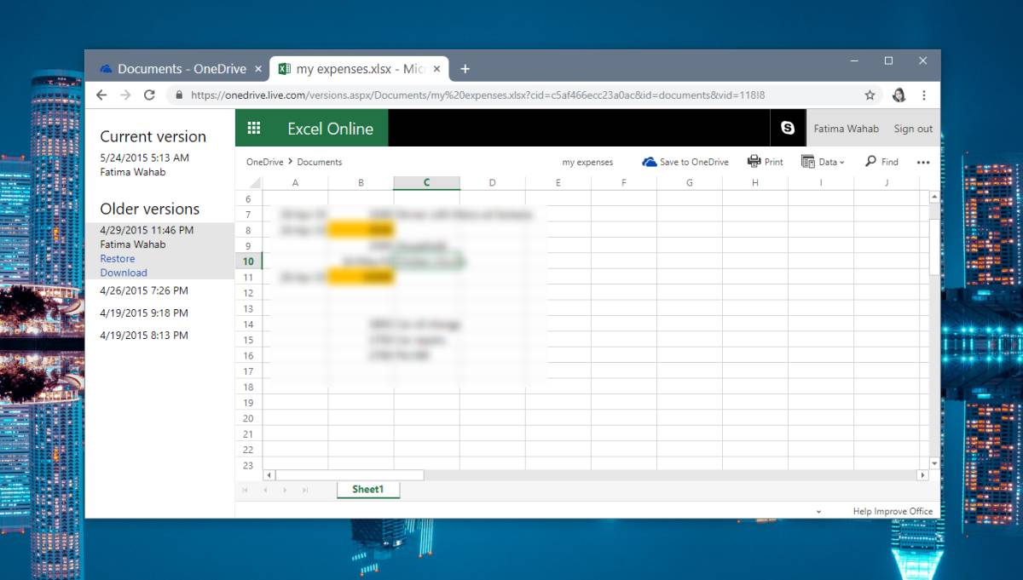The image size is (1023, 580).
Task: Click the vertical scrollbar down arrow
Action: tap(934, 463)
